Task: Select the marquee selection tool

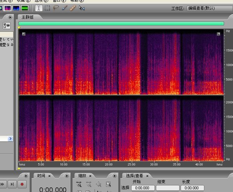Action: click(x=47, y=8)
